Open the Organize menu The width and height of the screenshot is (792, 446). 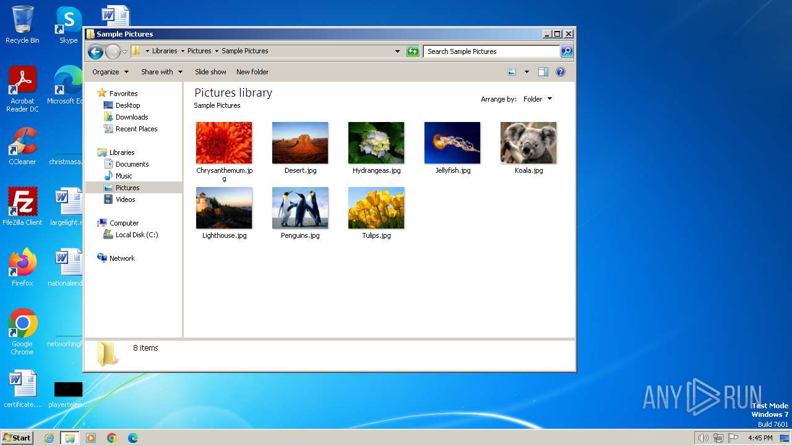(x=110, y=72)
